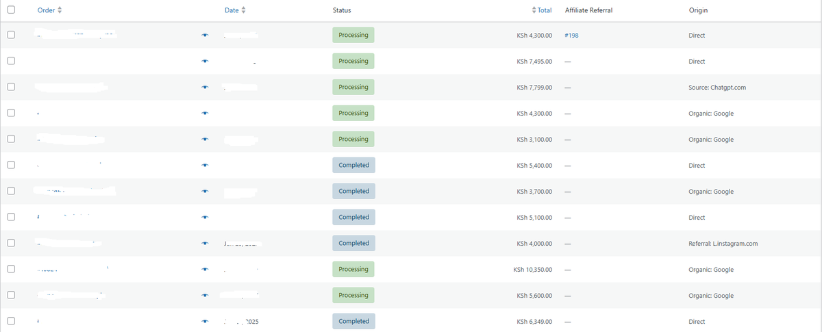The height and width of the screenshot is (332, 822).
Task: Click the Origin column header
Action: (698, 10)
